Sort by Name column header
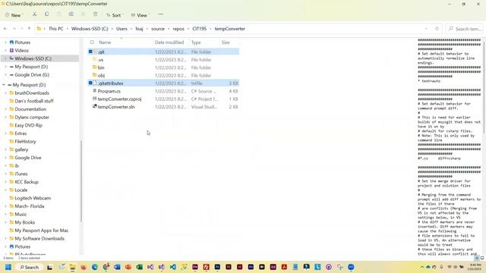Image resolution: width=486 pixels, height=273 pixels. (105, 42)
